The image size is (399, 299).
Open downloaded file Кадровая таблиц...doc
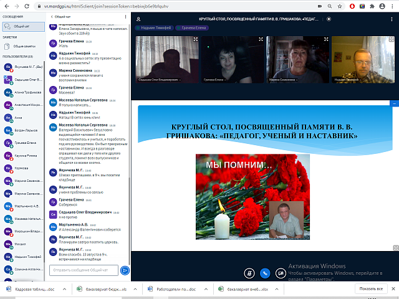click(31, 289)
